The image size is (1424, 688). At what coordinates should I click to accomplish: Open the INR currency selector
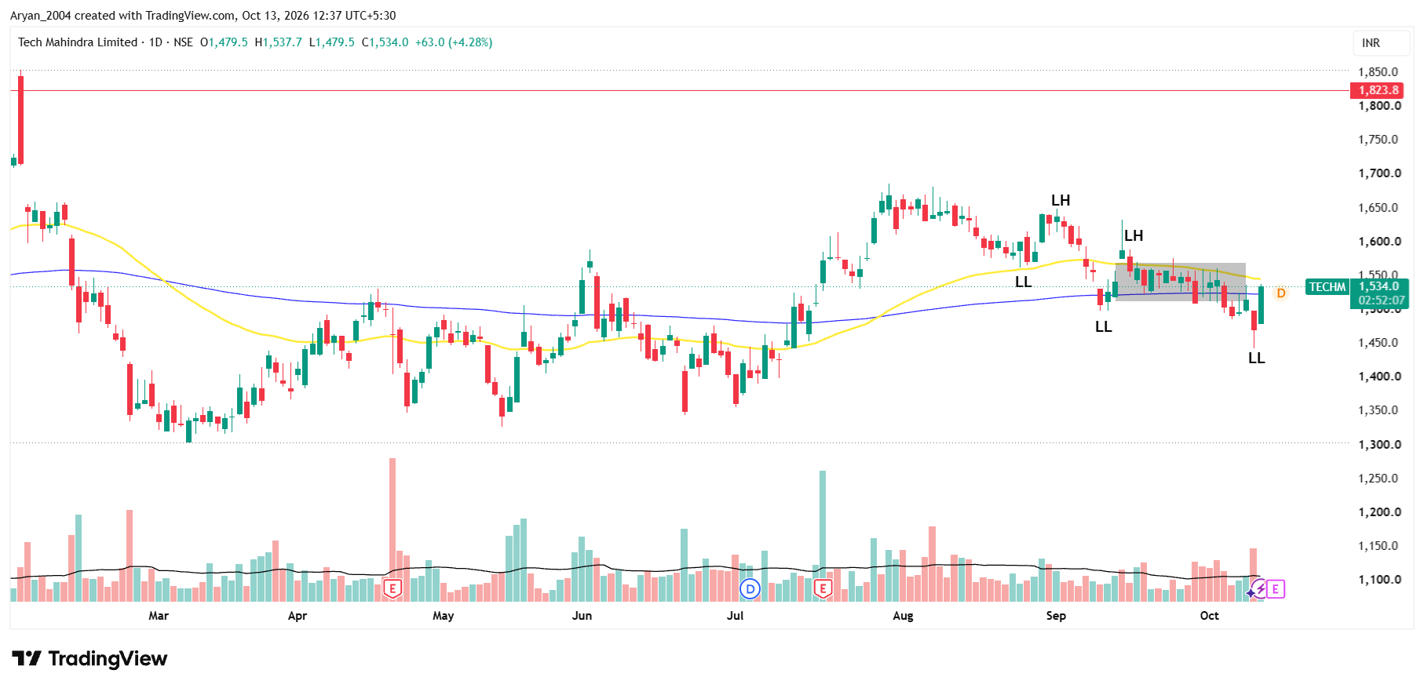pyautogui.click(x=1382, y=43)
